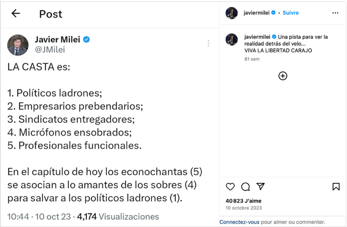
Task: Open Instagram post's more options ellipsis
Action: 335,13
